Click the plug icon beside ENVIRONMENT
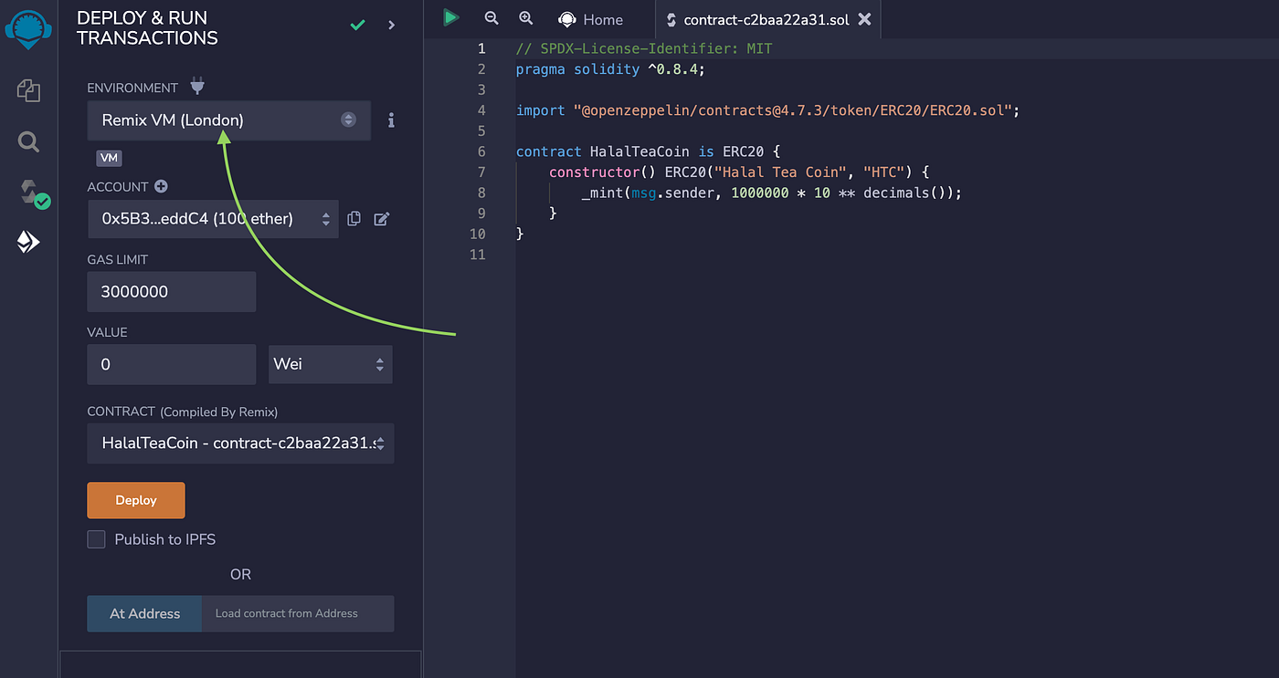Viewport: 1279px width, 678px height. (197, 87)
